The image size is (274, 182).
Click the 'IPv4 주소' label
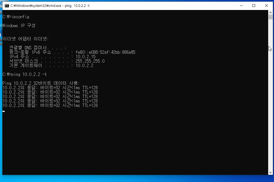[x=19, y=57]
